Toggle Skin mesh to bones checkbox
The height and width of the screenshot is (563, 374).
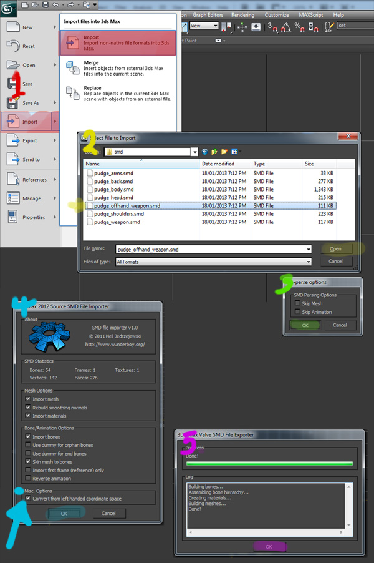(28, 462)
